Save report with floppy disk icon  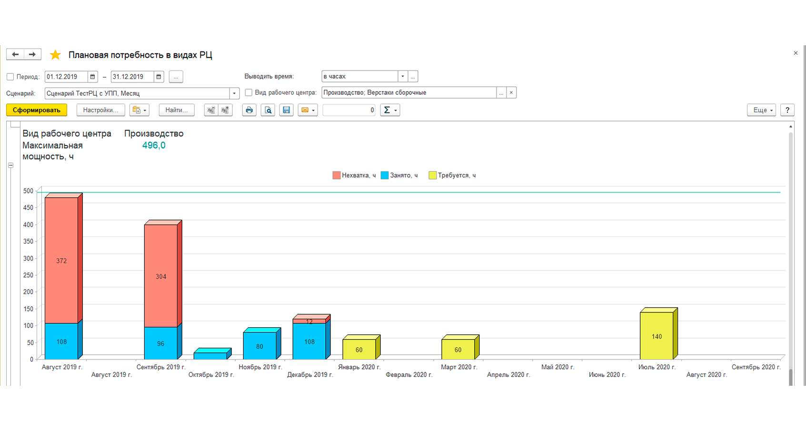tap(286, 110)
